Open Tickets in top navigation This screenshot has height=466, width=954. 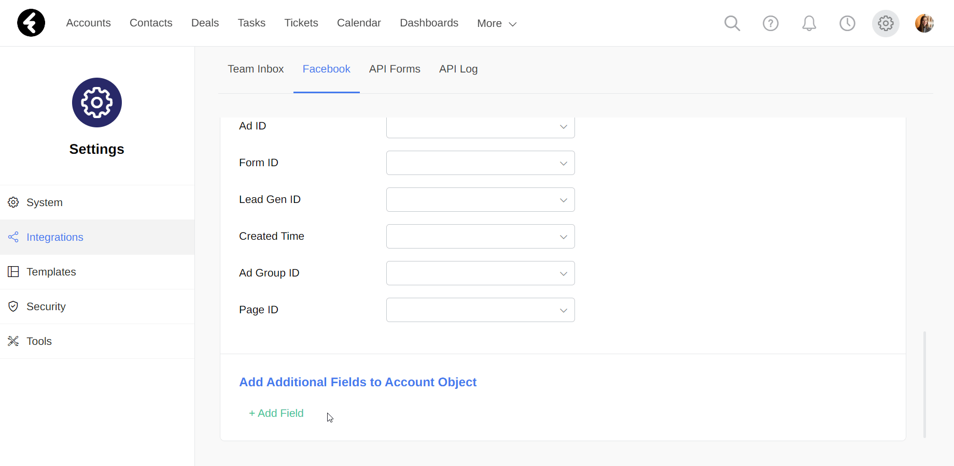(x=301, y=23)
